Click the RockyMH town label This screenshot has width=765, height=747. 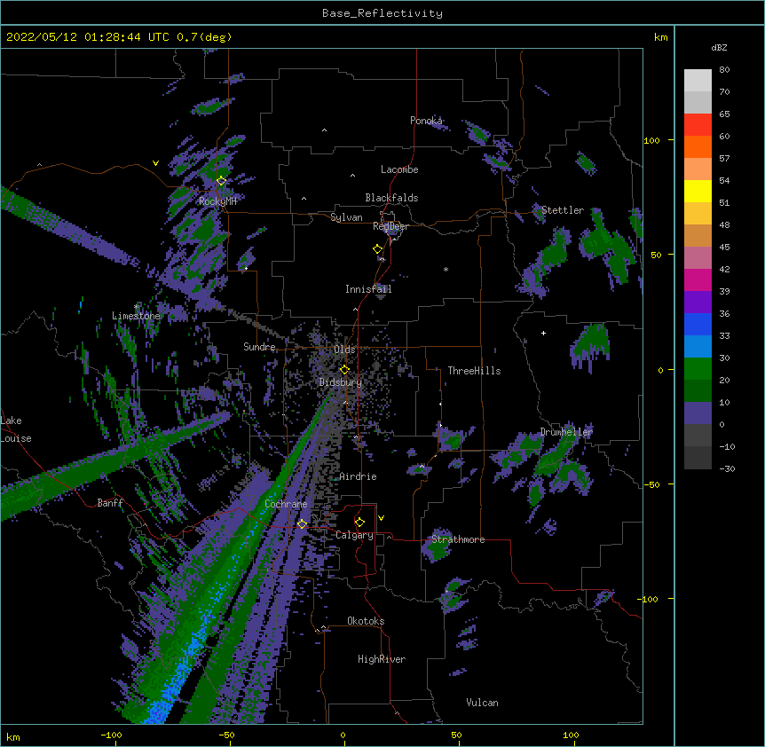click(x=217, y=201)
